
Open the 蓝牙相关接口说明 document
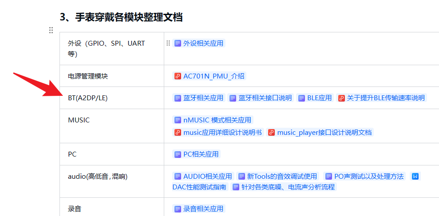click(x=265, y=98)
